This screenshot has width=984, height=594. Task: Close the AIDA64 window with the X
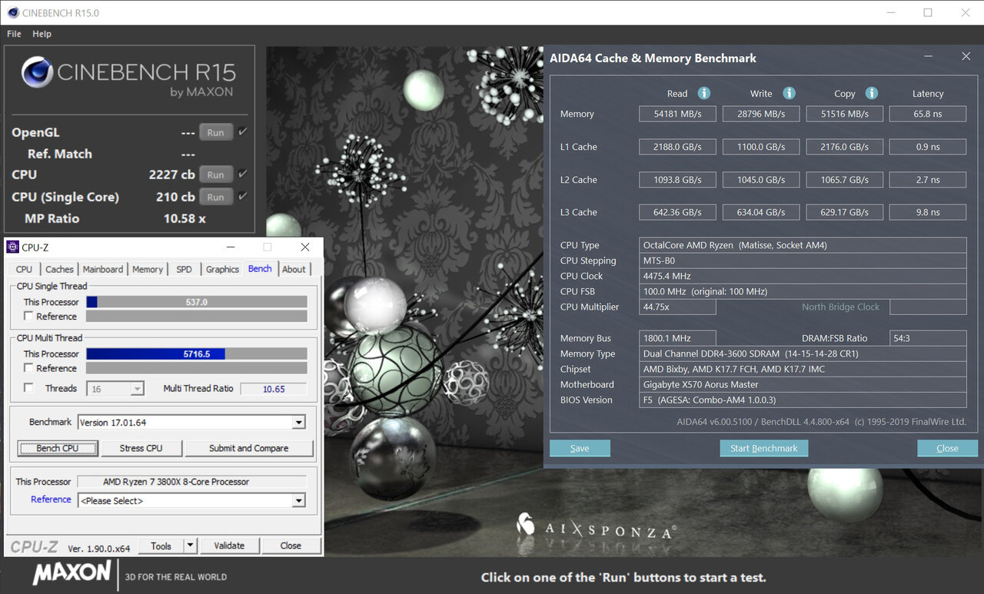click(966, 57)
